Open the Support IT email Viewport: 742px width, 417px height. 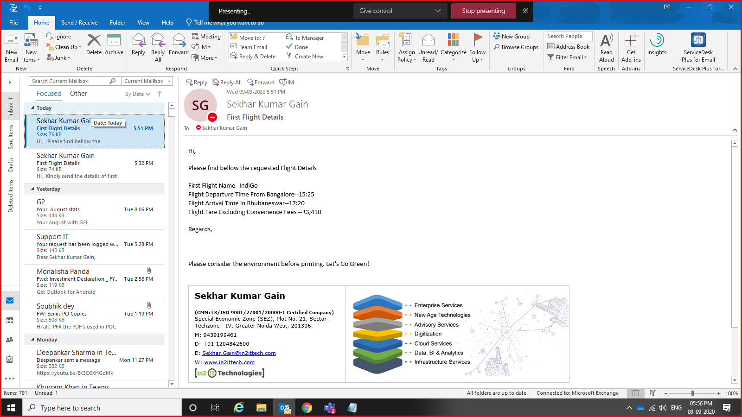coord(95,247)
